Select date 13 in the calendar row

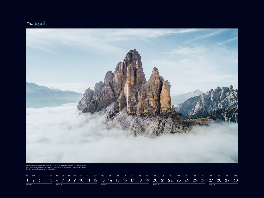pyautogui.click(x=103, y=180)
